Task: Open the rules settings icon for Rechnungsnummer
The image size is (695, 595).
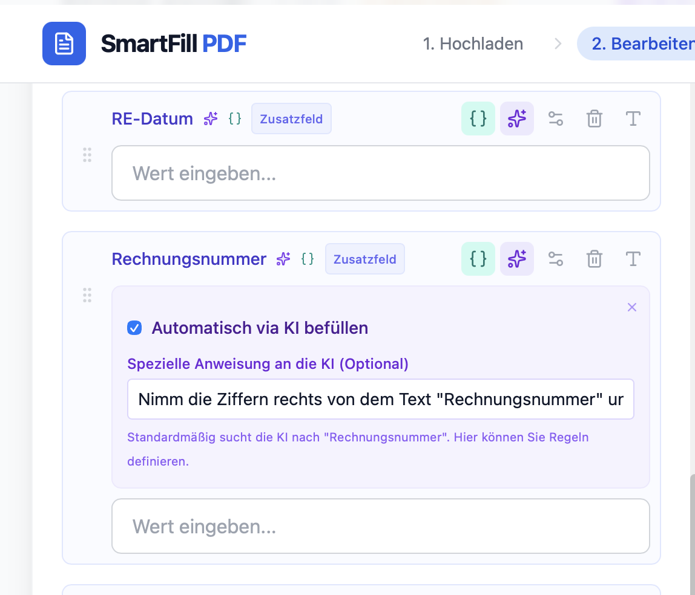Action: pyautogui.click(x=555, y=259)
